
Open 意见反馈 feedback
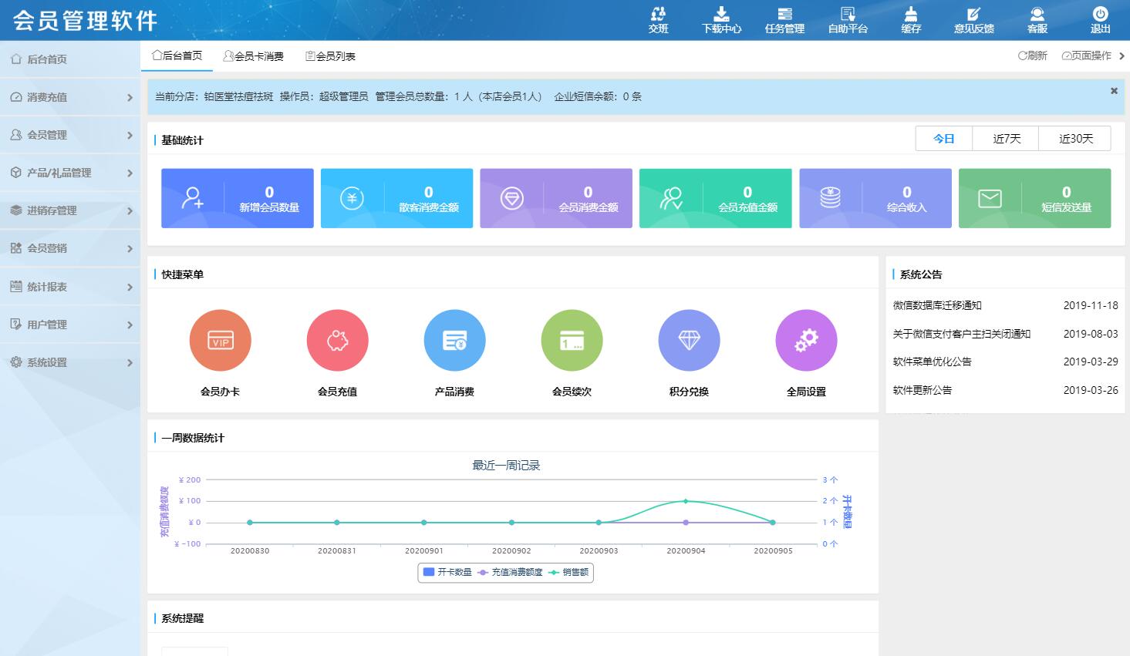974,20
